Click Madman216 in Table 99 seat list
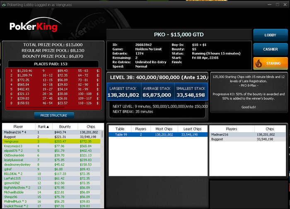This screenshot has width=290, height=209. (248, 135)
